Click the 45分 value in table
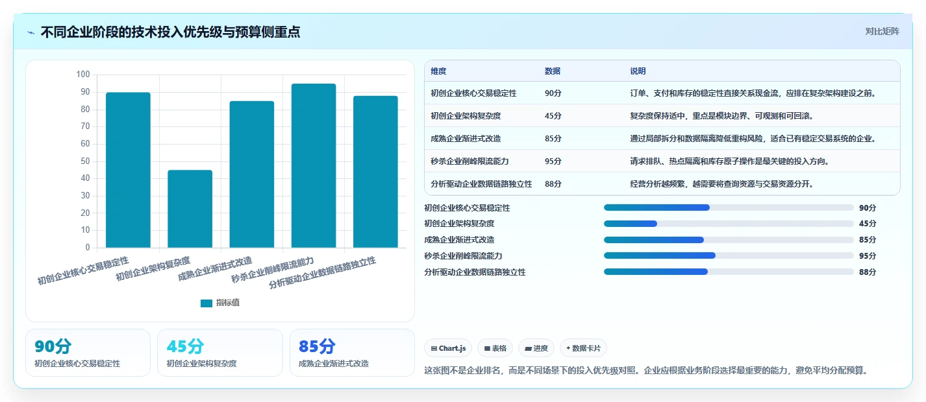926x402 pixels. (x=553, y=116)
